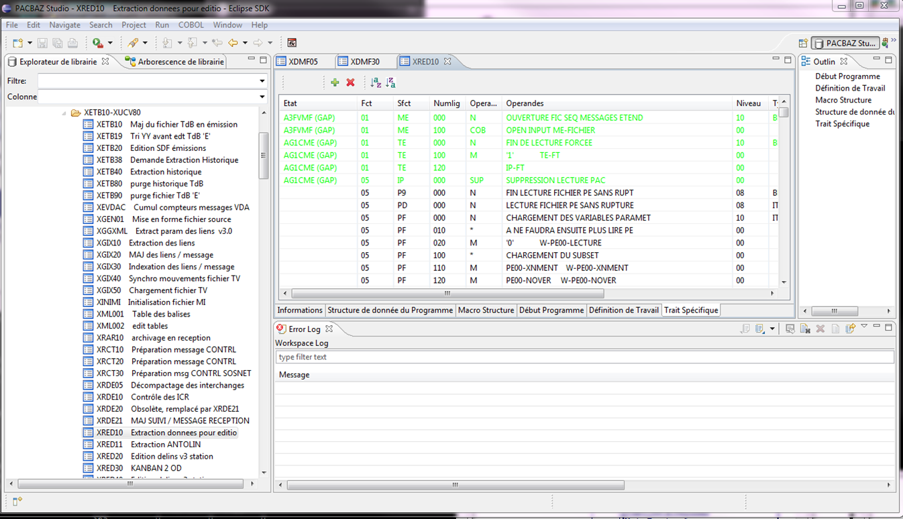Minimize the Error Log view
903x519 pixels.
[x=876, y=327]
